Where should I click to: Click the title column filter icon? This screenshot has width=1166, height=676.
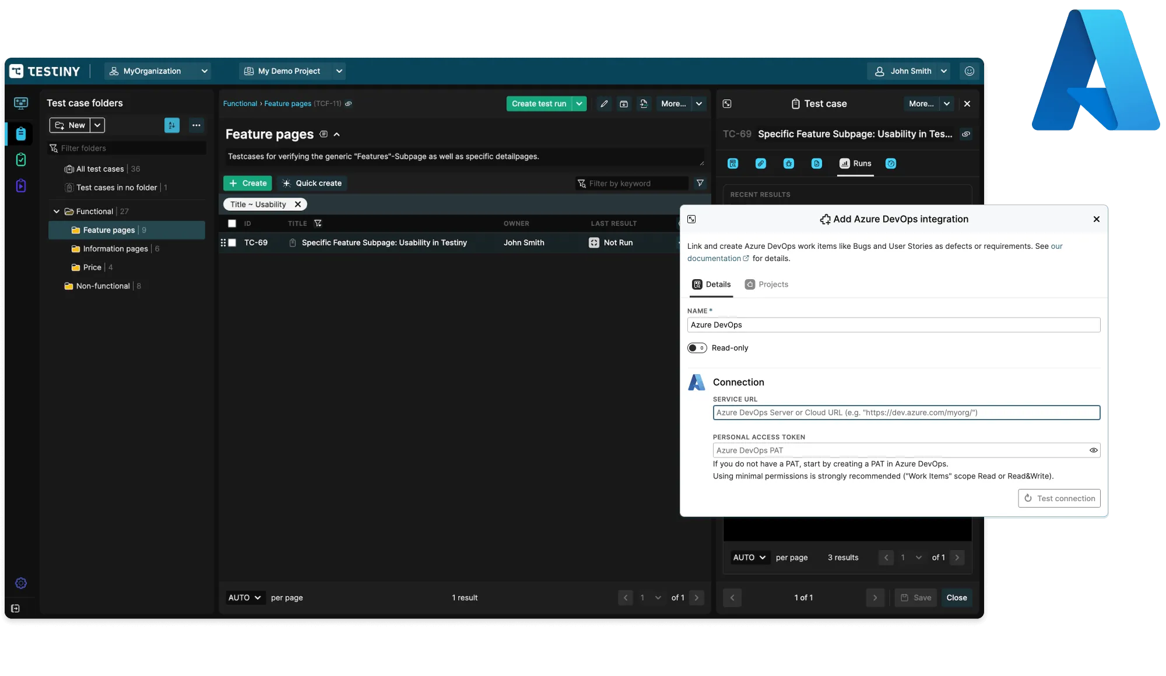(x=318, y=223)
